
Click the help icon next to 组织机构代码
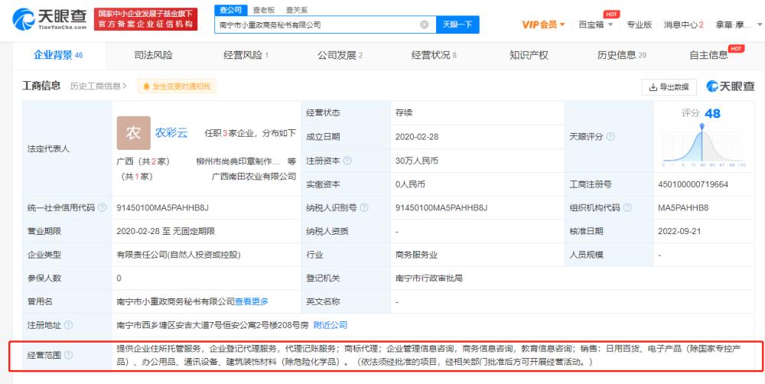627,208
